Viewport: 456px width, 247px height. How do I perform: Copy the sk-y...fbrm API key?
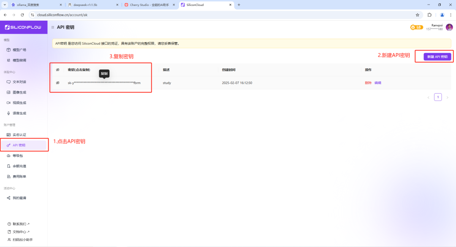coord(104,83)
